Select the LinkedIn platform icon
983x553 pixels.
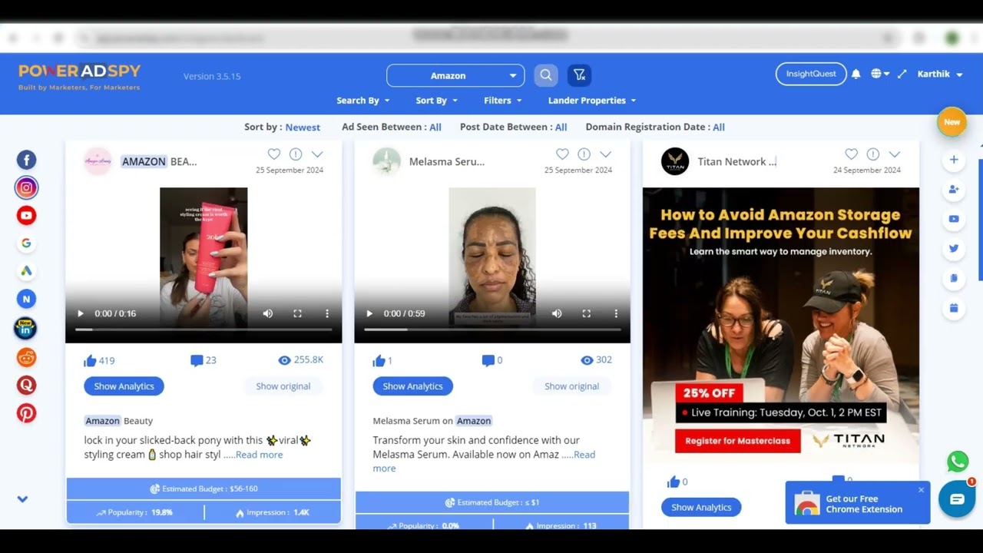[26, 328]
